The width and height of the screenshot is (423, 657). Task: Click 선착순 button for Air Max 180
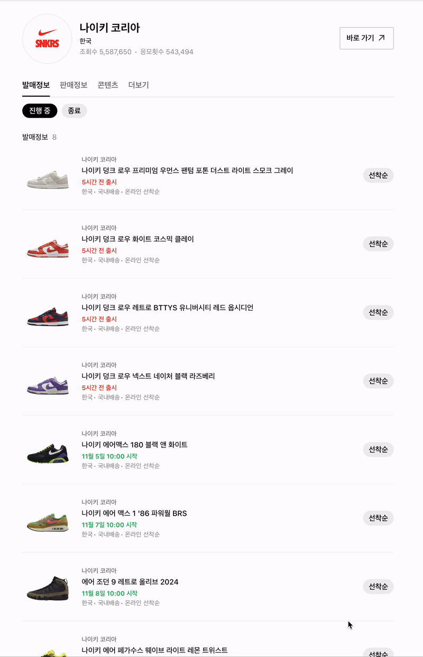(378, 449)
